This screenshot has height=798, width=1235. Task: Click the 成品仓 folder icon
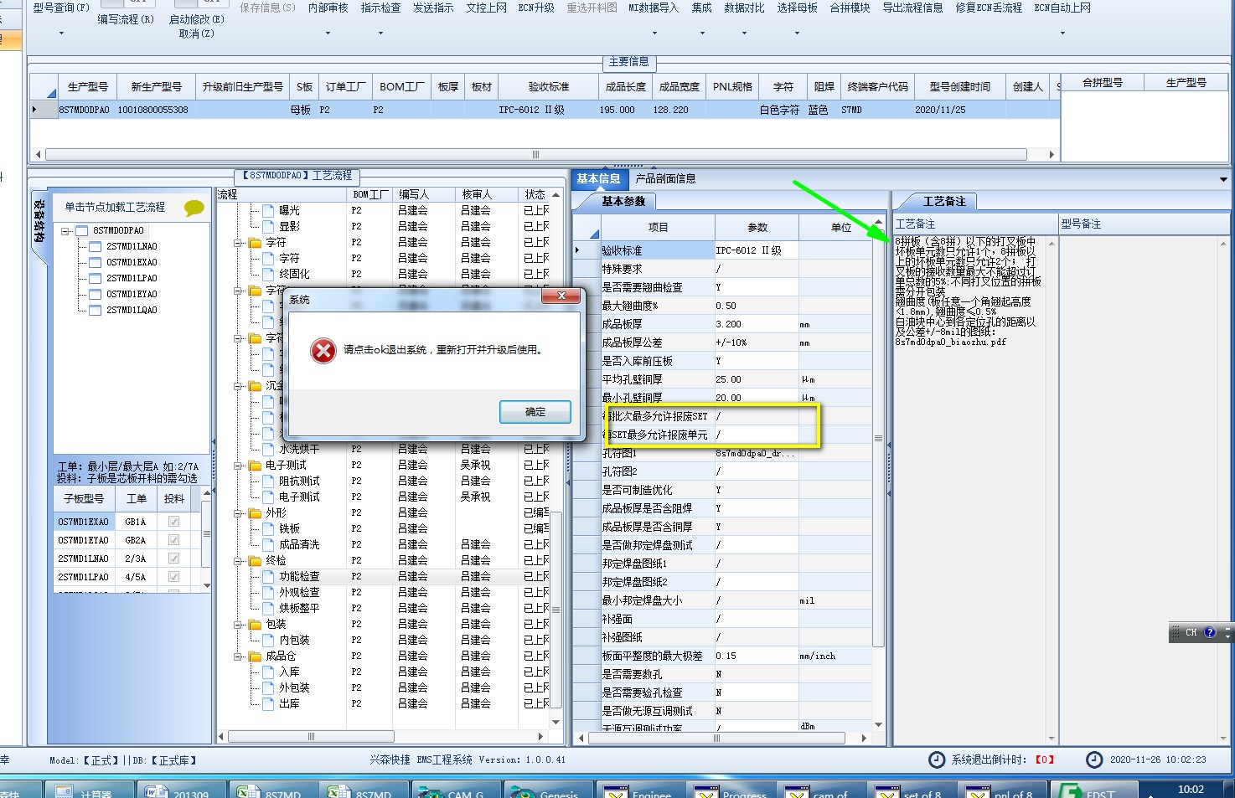pos(255,656)
